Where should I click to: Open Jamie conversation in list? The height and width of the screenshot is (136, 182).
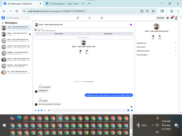click(16, 28)
